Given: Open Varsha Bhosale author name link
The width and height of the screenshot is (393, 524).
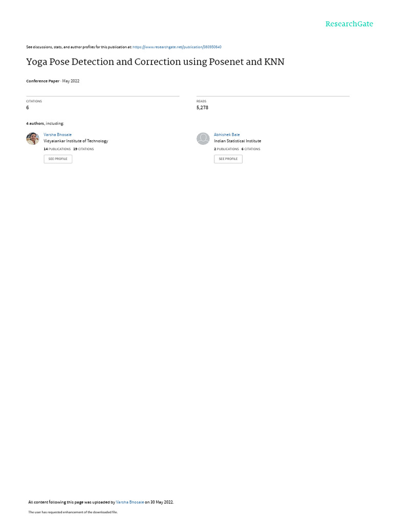Looking at the screenshot, I should 57,135.
